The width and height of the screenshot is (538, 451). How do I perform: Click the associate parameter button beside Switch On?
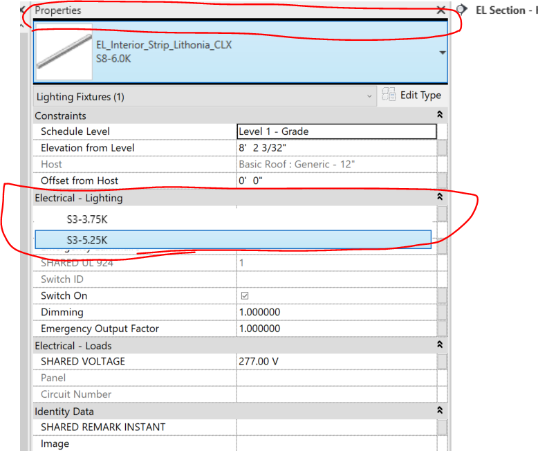point(442,295)
